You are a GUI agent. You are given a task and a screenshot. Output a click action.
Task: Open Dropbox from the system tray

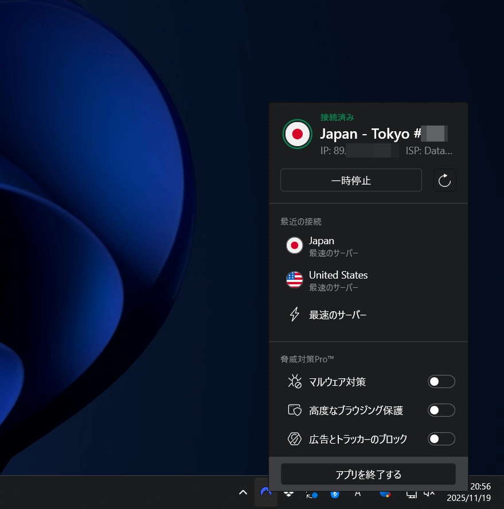[287, 493]
